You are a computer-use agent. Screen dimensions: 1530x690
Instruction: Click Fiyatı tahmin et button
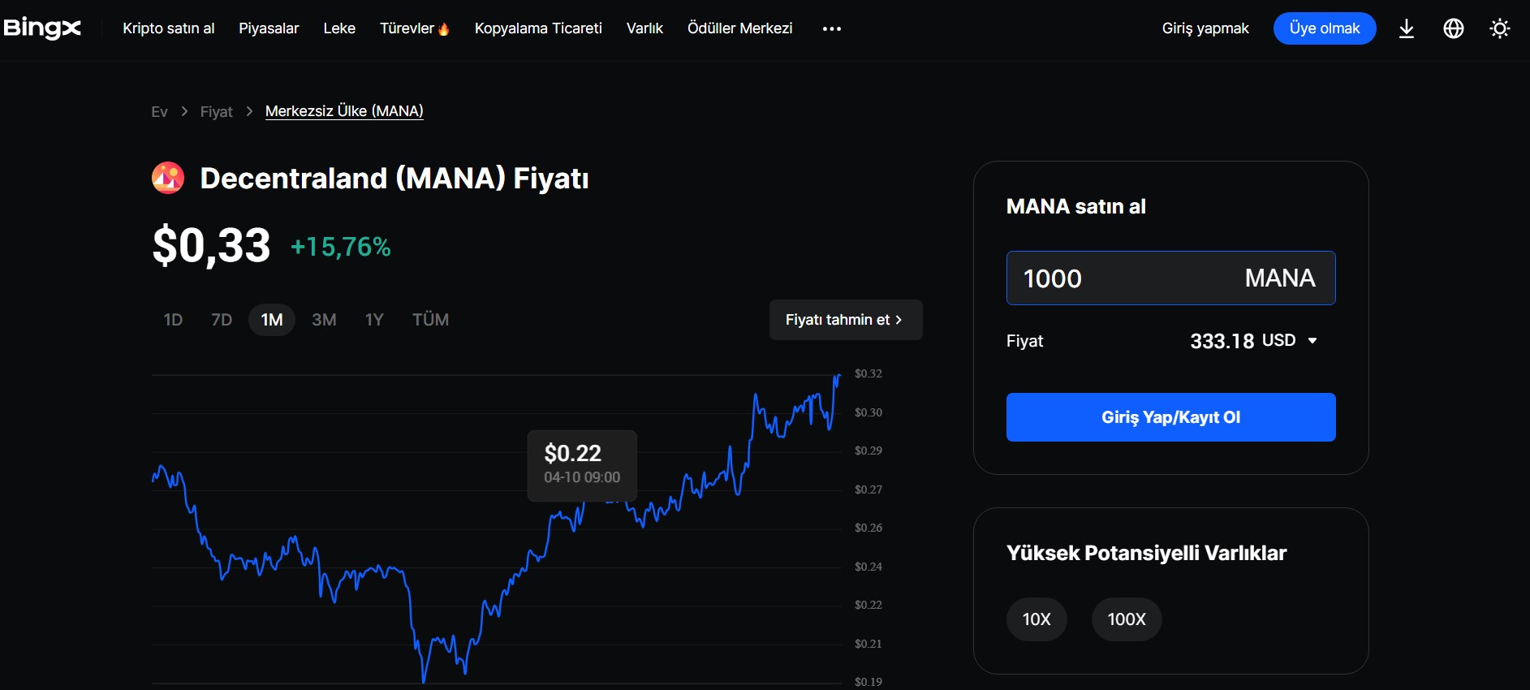click(846, 320)
